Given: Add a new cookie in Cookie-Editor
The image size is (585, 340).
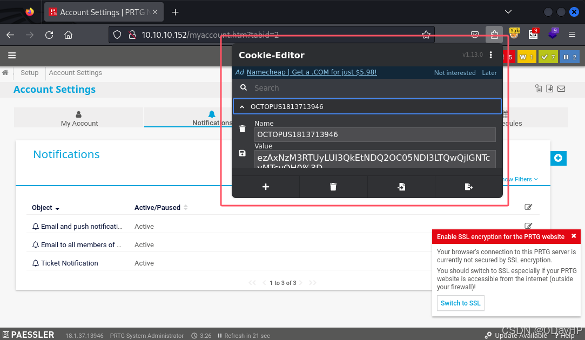Looking at the screenshot, I should click(266, 187).
